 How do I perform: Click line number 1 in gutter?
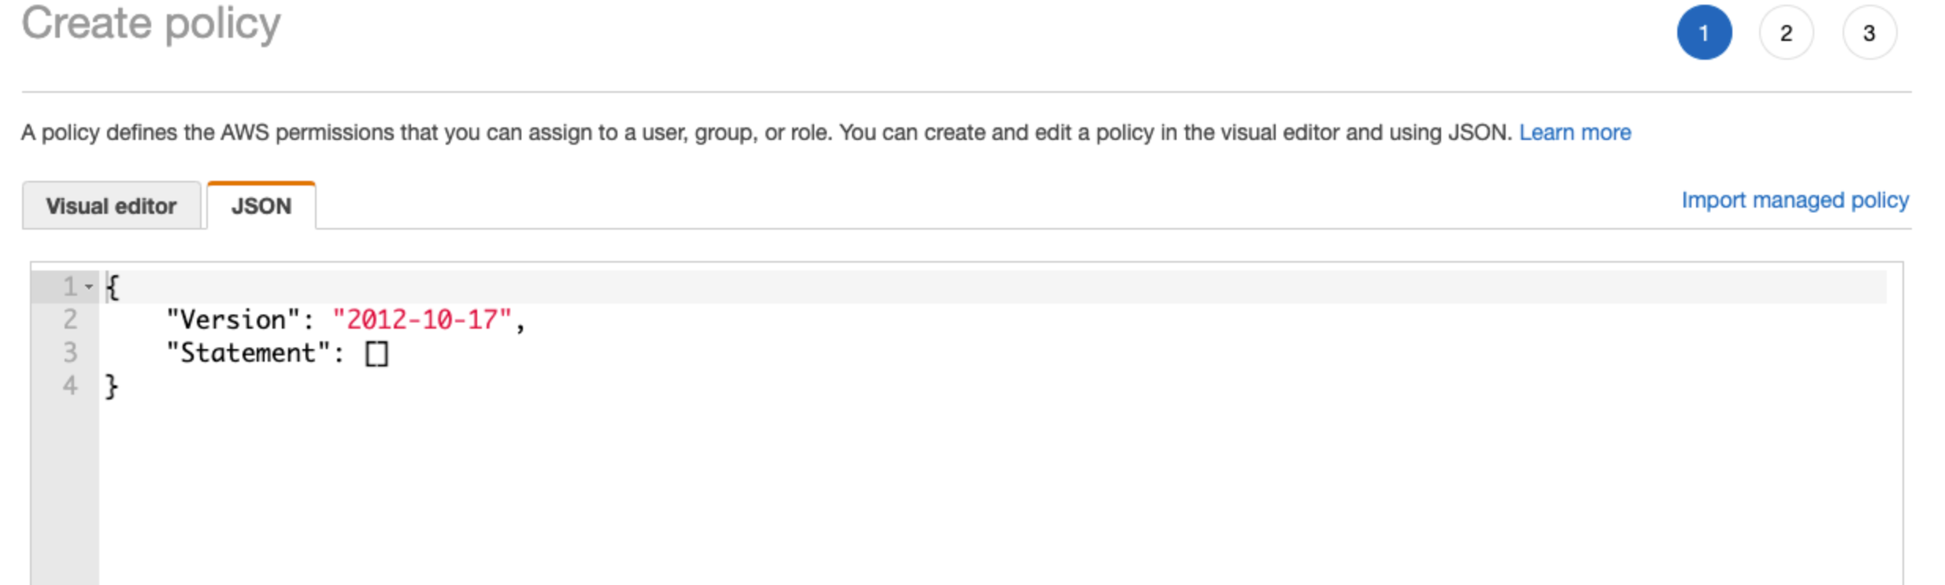tap(70, 286)
